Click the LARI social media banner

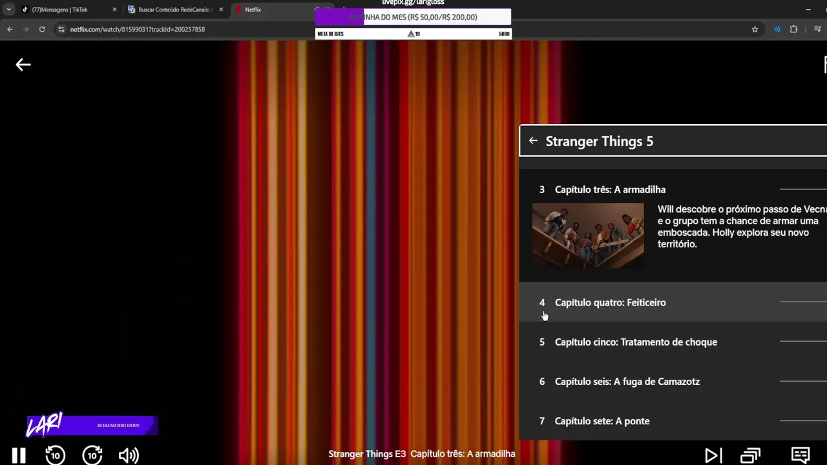coord(91,425)
